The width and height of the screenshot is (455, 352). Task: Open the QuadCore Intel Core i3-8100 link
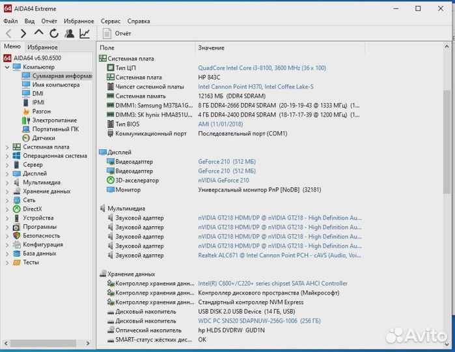point(262,68)
